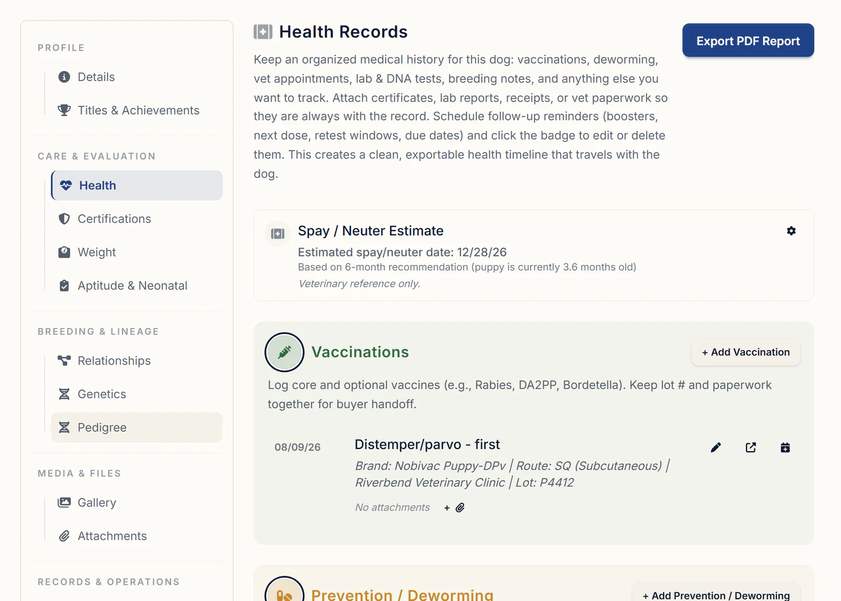This screenshot has height=601, width=841.
Task: Open Titles & Achievements section
Action: click(137, 110)
